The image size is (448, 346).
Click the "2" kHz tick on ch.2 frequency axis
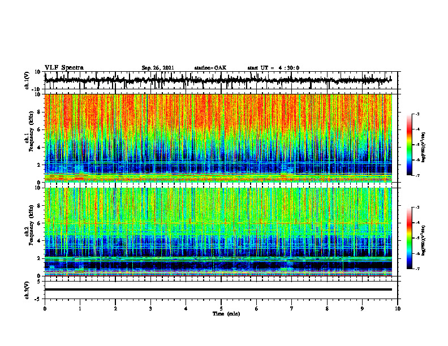(x=40, y=258)
